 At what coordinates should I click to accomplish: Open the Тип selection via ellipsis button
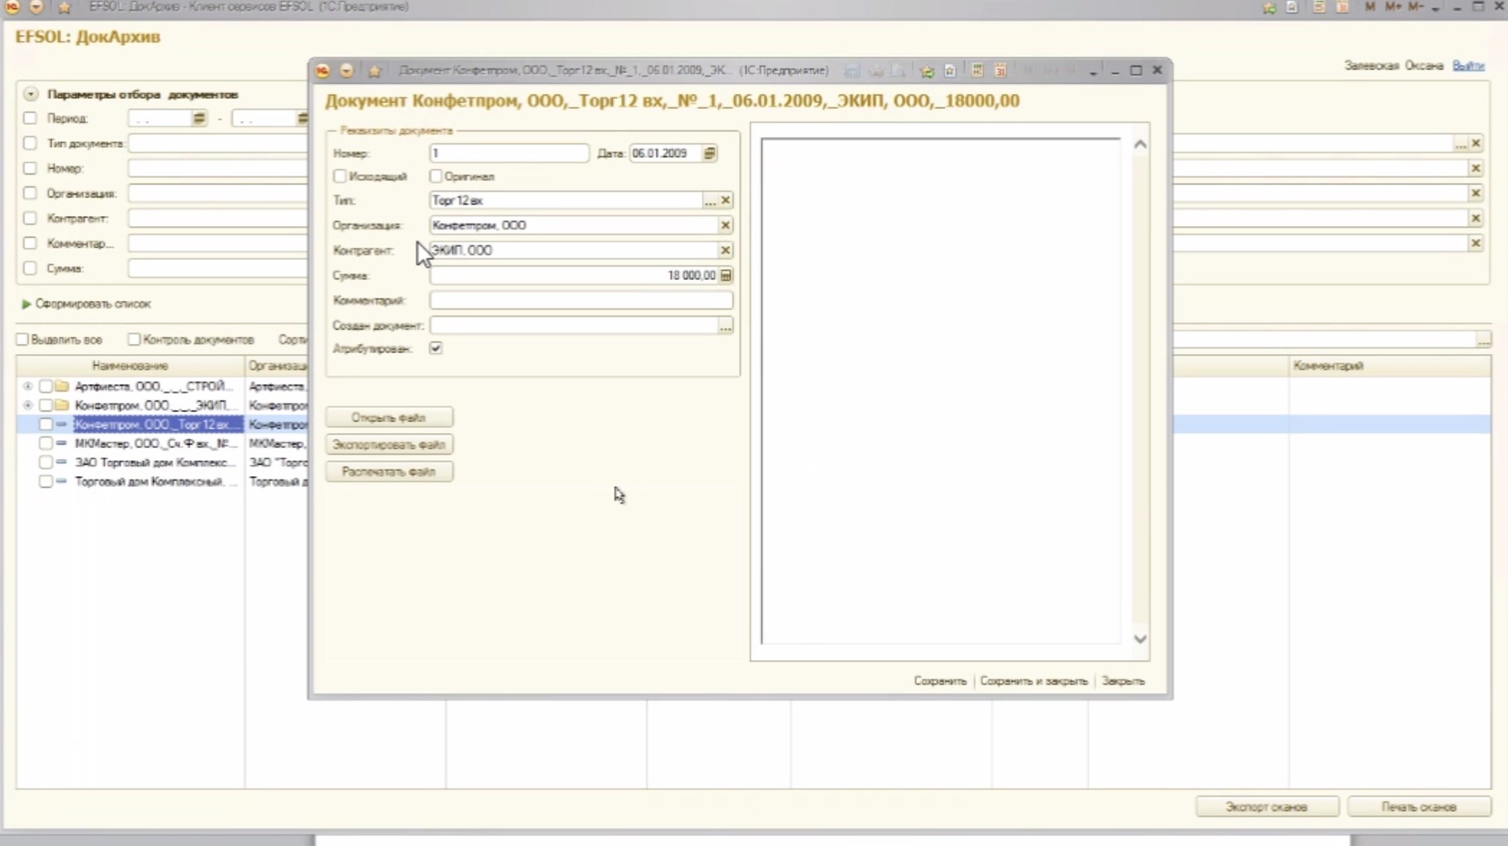709,201
